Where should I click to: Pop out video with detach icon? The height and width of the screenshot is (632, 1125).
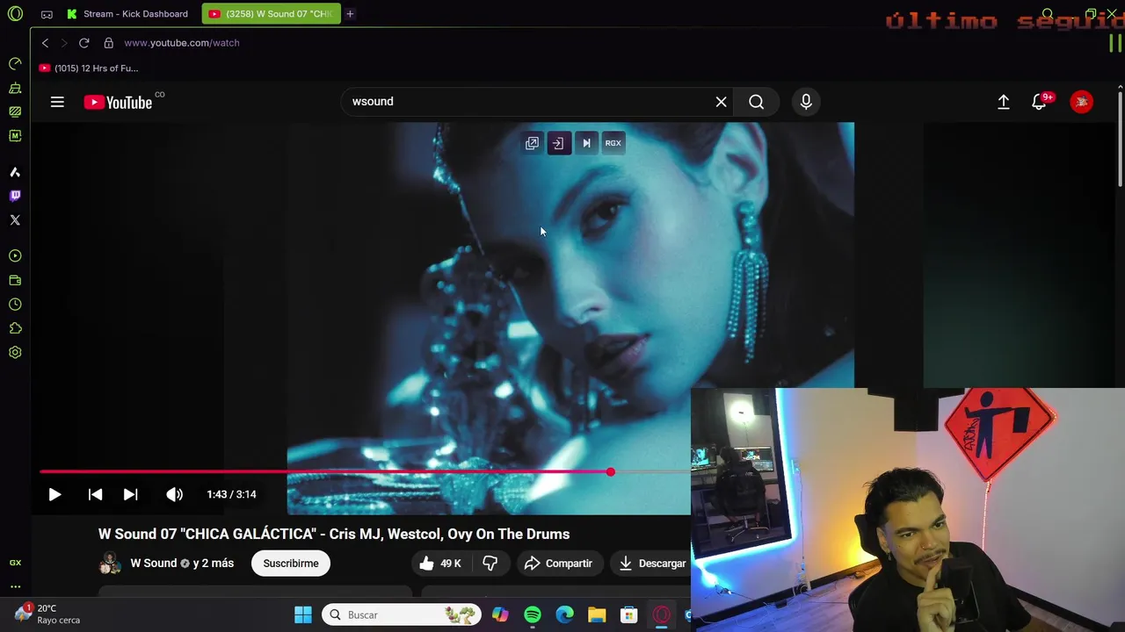point(532,143)
